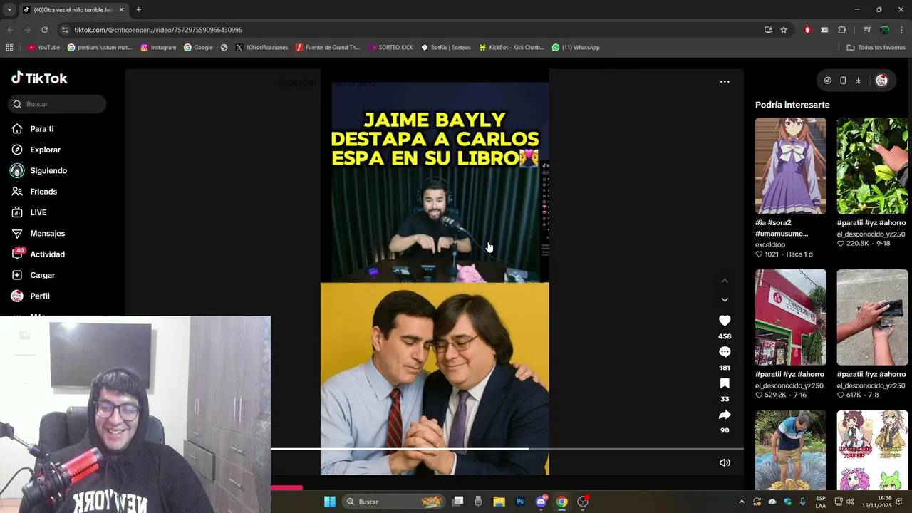Go to previous video up chevron
Screen dimensions: 912x513
(725, 281)
